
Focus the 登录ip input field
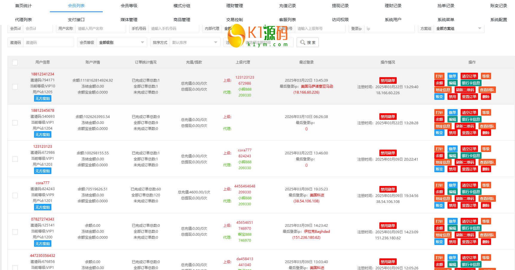tap(390, 29)
